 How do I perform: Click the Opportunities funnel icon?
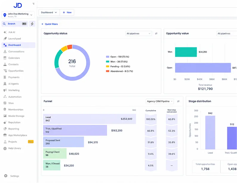(x=5, y=71)
